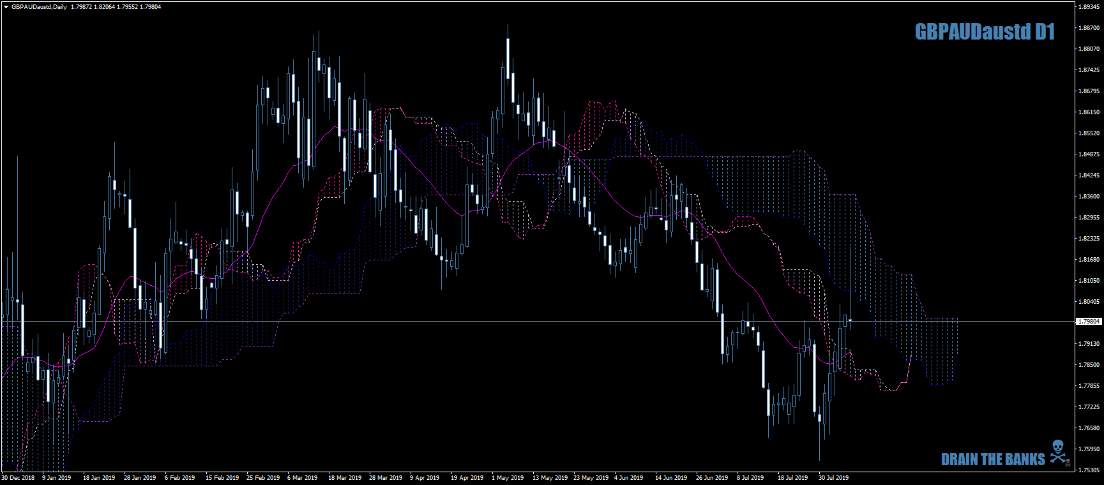Click the 1.77855 price axis label
This screenshot has width=1104, height=485.
[1089, 386]
